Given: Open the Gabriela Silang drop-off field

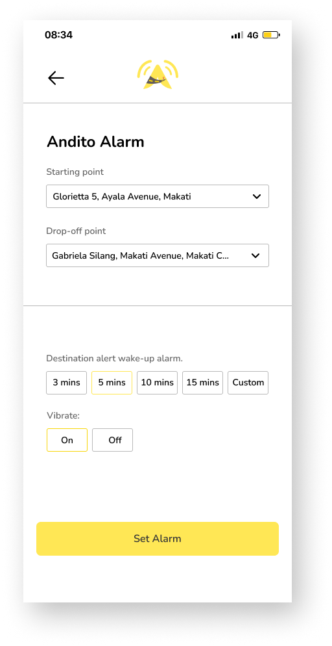Looking at the screenshot, I should coord(158,255).
